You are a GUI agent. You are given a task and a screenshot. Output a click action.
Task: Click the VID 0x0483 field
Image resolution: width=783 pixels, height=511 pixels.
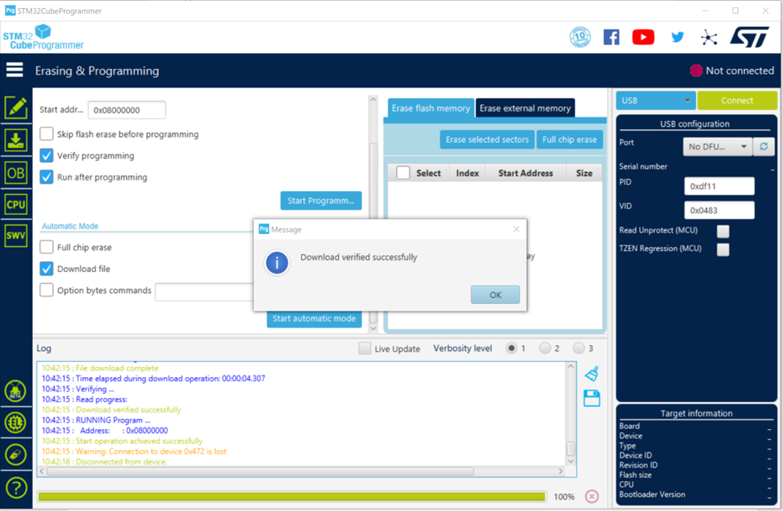[719, 210]
